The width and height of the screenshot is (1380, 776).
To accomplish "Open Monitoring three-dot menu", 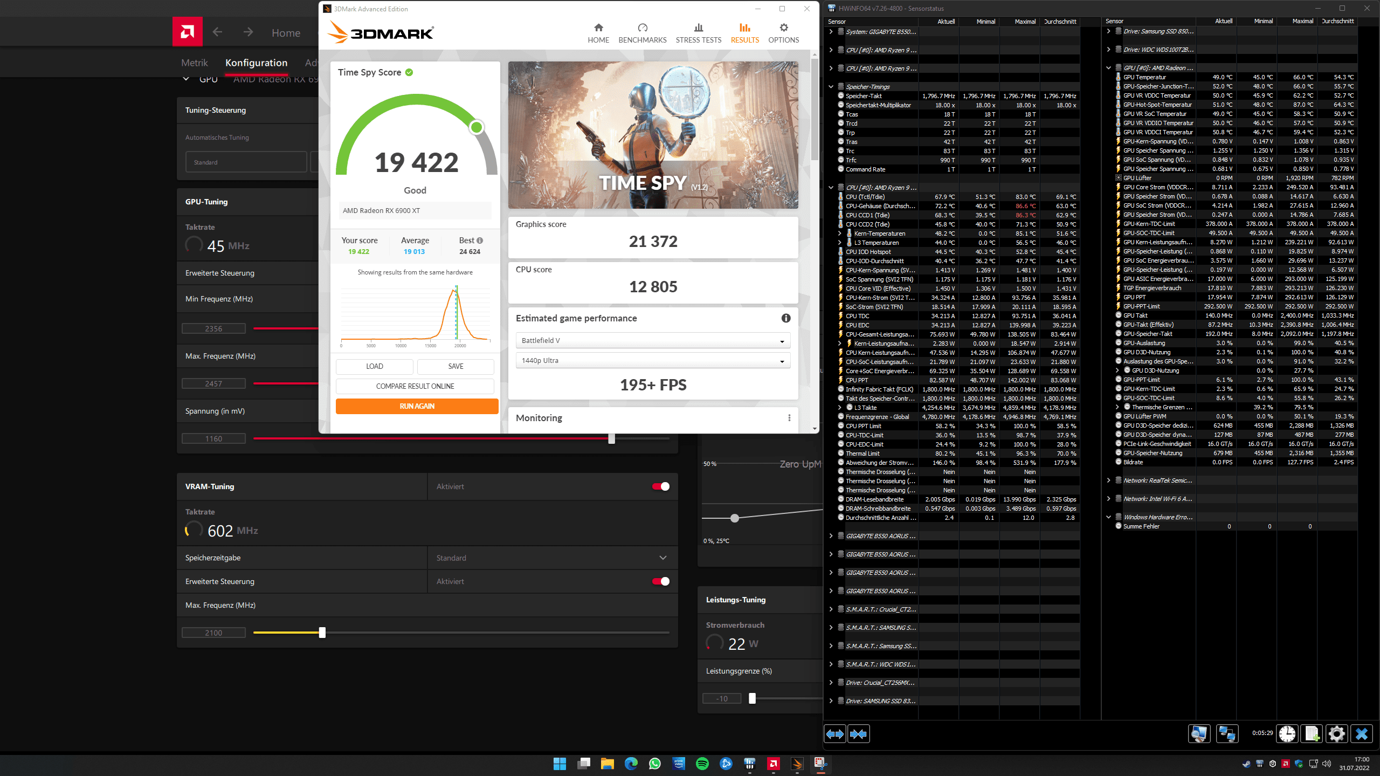I will pos(789,418).
